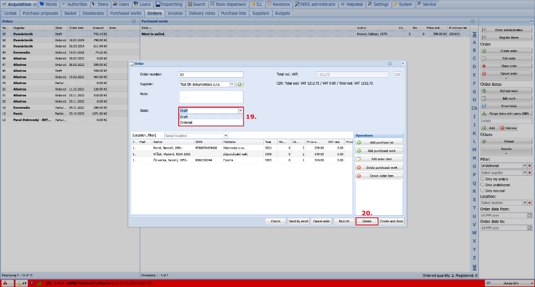This screenshot has width=535, height=287.
Task: Clear the Undelivered filter with red X
Action: click(530, 165)
